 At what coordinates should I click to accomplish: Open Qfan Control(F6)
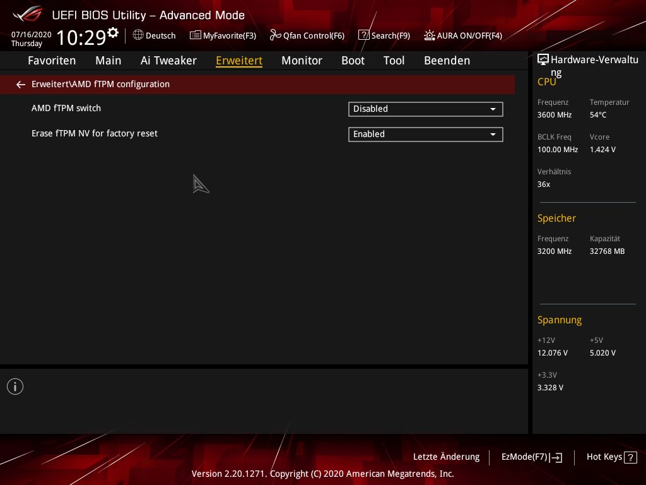click(x=307, y=35)
